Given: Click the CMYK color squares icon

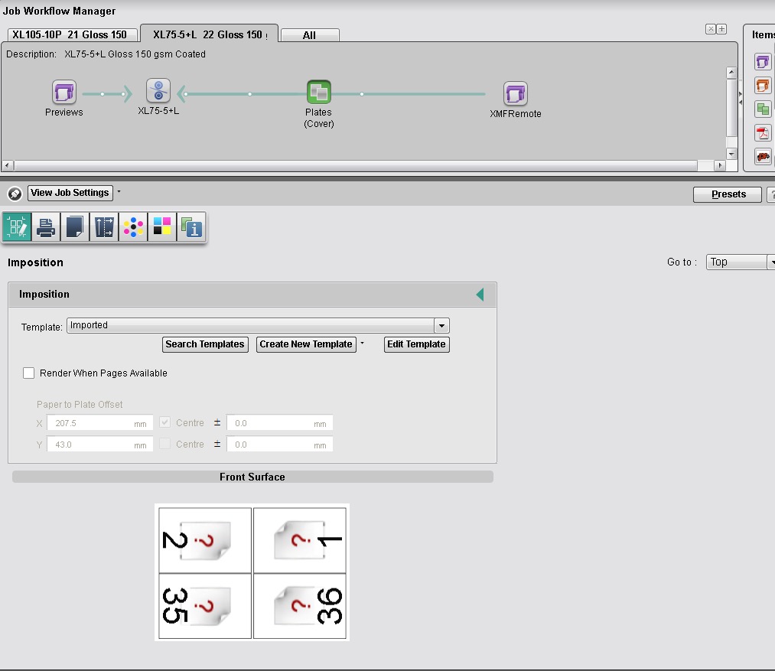Looking at the screenshot, I should coord(162,227).
